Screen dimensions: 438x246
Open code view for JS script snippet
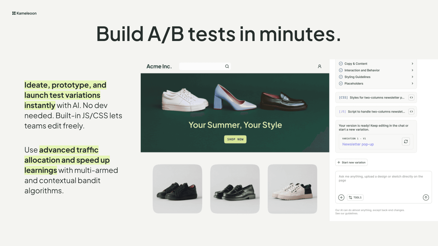pyautogui.click(x=411, y=112)
